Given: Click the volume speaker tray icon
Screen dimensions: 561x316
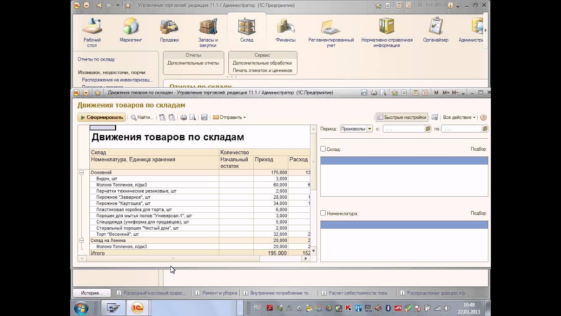Looking at the screenshot, I should [447, 308].
